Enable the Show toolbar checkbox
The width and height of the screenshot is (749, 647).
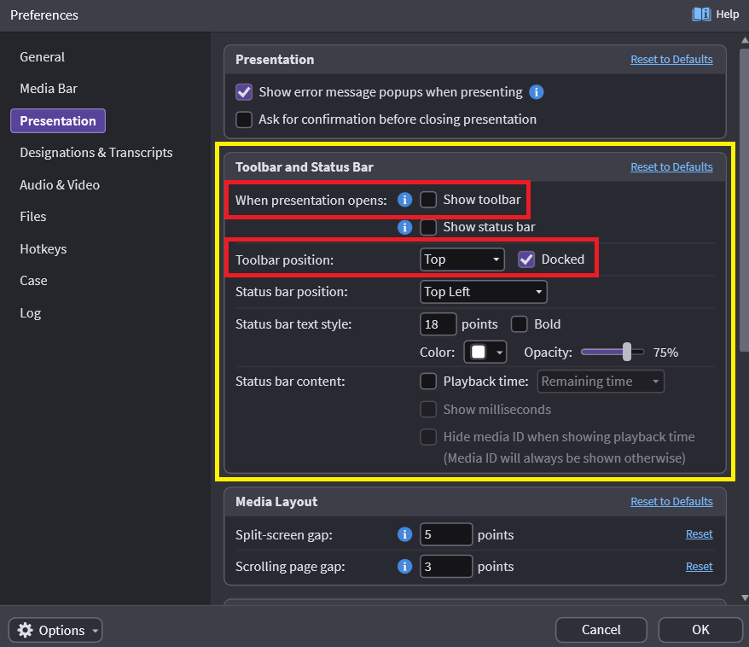click(428, 200)
